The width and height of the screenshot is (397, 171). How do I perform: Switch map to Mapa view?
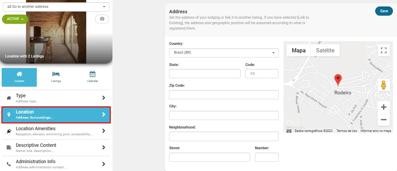[299, 51]
